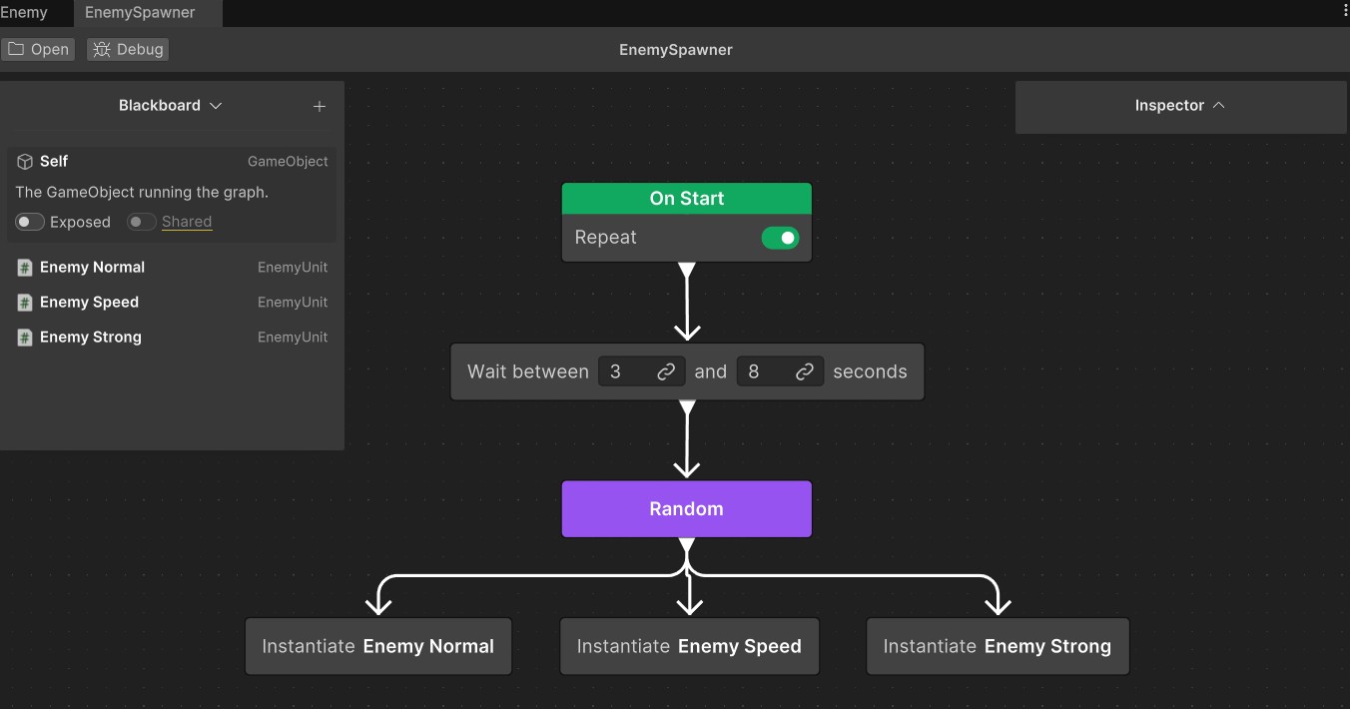Select the Enemy Strong variable row
Viewport: 1350px width, 709px height.
[173, 338]
